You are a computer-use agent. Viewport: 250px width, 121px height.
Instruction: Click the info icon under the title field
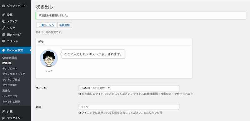click(x=80, y=94)
